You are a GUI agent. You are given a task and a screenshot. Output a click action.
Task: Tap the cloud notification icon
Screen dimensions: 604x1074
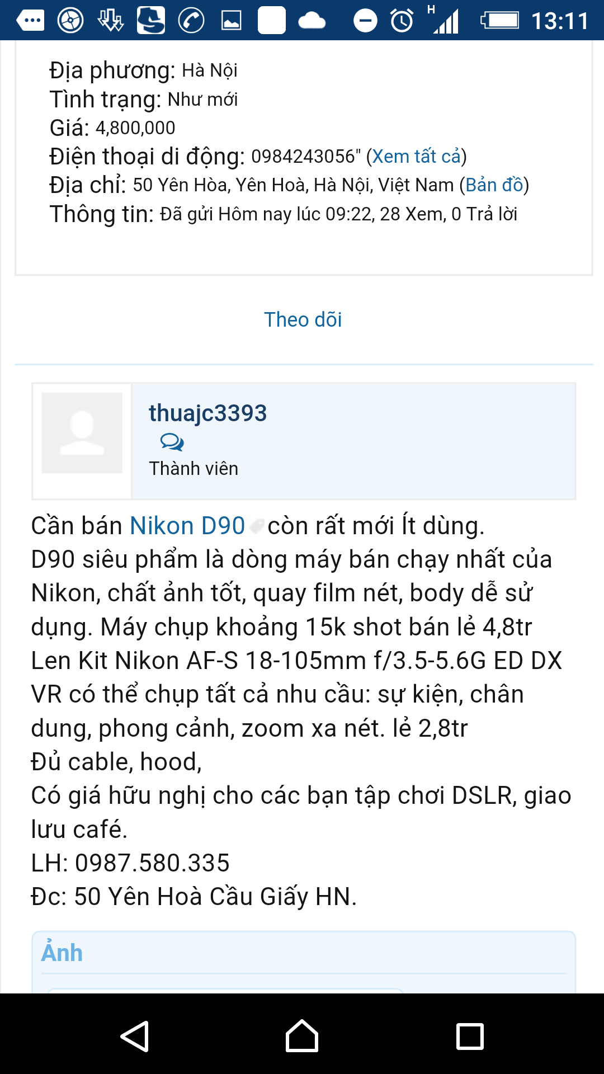click(x=312, y=21)
